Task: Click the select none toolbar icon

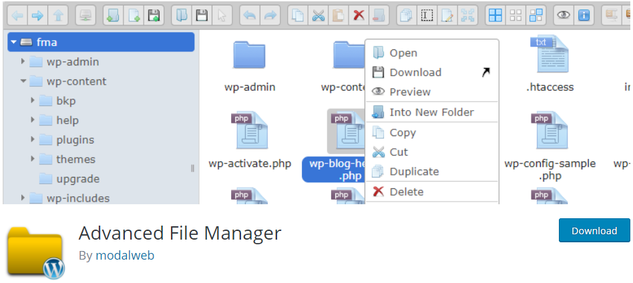Action: [516, 16]
